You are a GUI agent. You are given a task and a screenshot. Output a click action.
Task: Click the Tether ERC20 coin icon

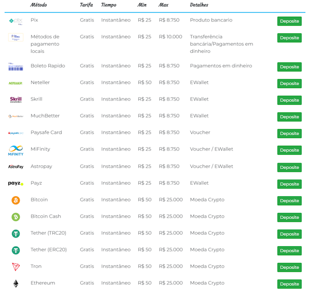16,250
